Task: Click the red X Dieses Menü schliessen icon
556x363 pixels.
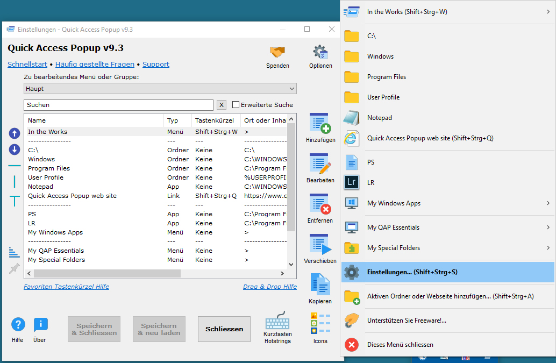Action: coord(352,345)
